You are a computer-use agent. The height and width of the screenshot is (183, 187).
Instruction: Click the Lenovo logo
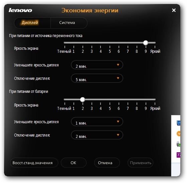[20, 10]
